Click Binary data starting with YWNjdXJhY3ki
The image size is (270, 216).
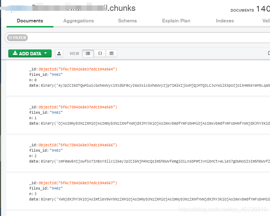pyautogui.click(x=155, y=199)
